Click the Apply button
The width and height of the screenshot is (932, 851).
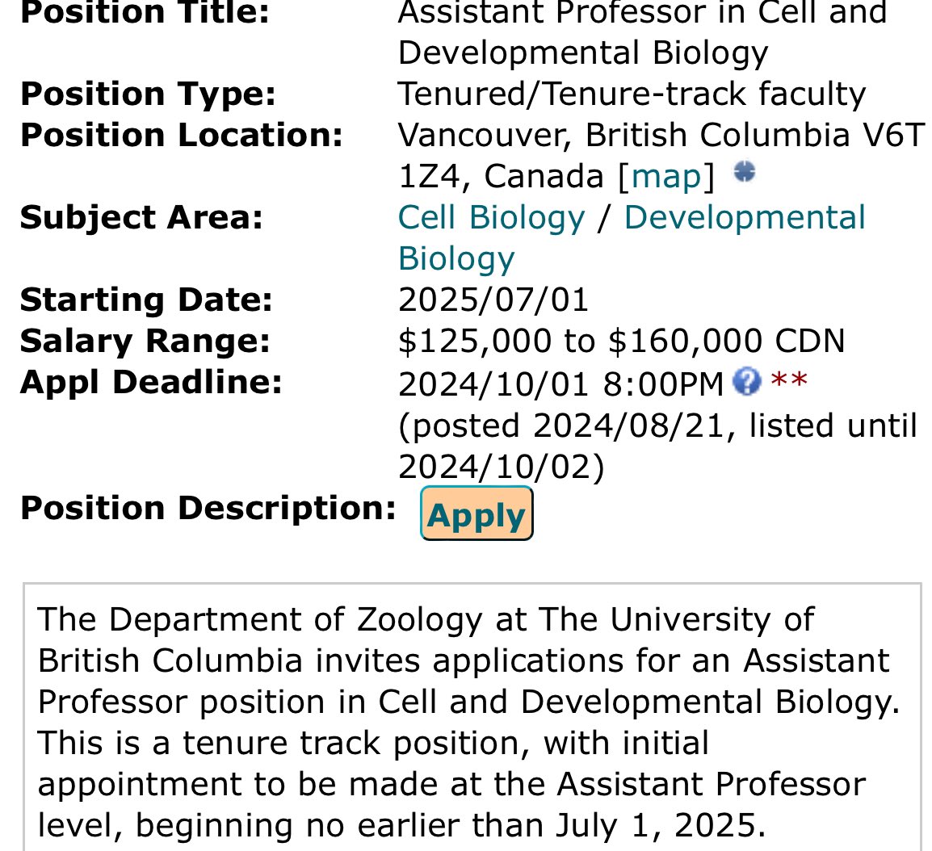pyautogui.click(x=476, y=514)
